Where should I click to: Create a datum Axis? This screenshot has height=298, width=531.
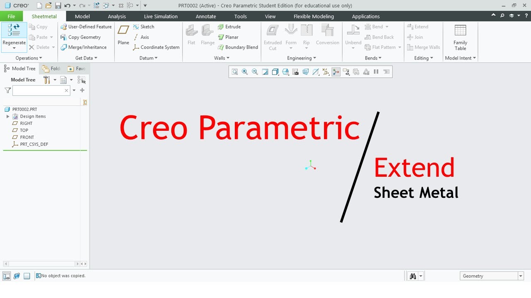(x=141, y=37)
